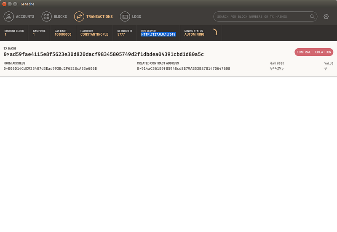Click the Contract Creation badge

point(313,52)
